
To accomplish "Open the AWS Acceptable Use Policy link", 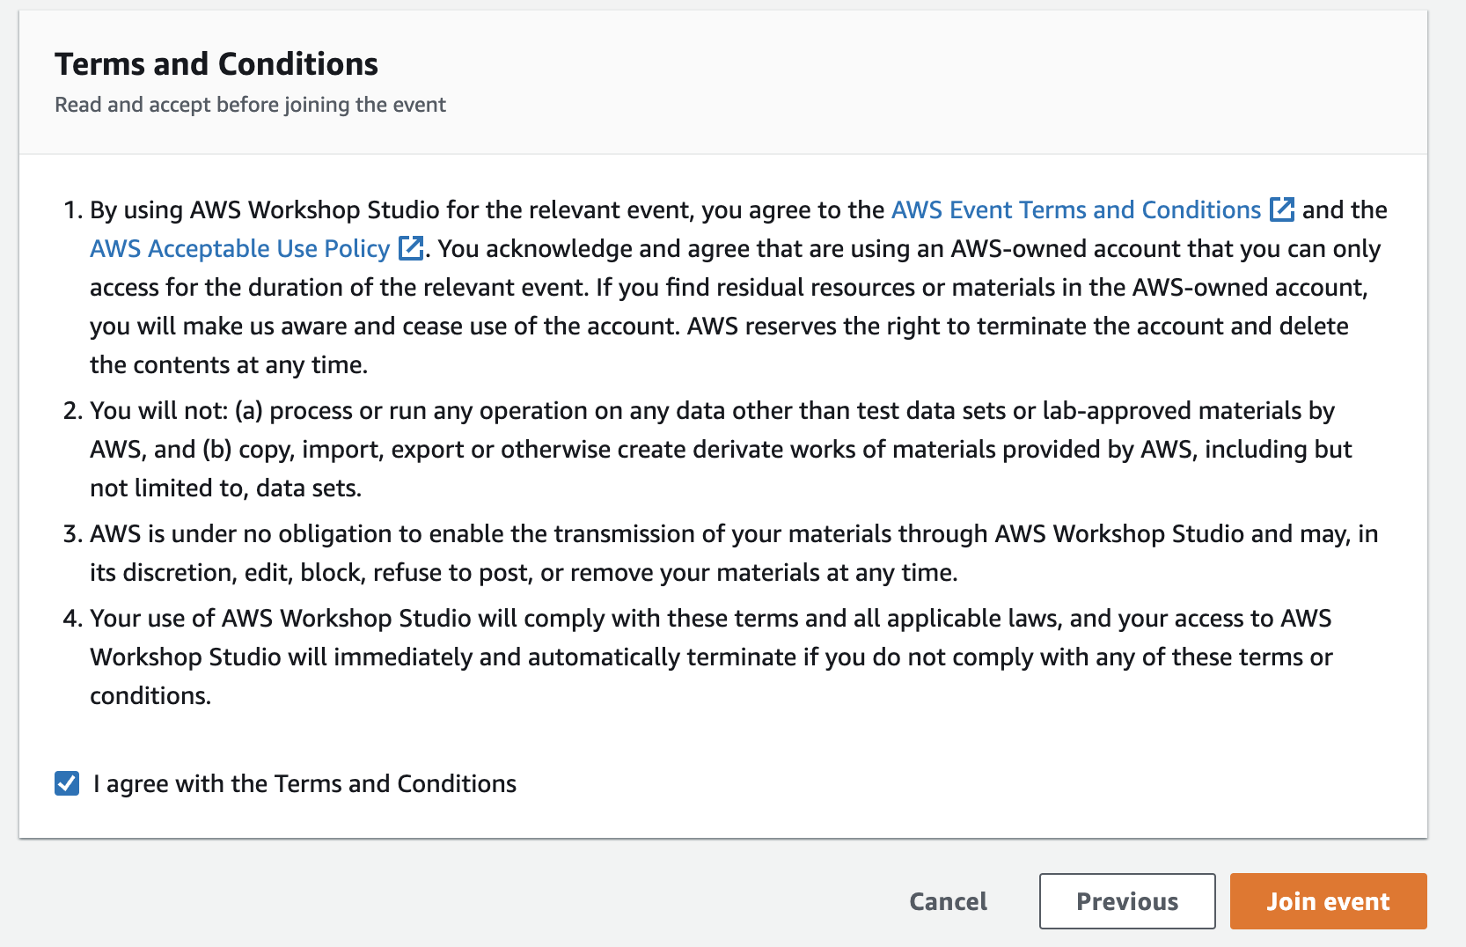I will point(239,249).
